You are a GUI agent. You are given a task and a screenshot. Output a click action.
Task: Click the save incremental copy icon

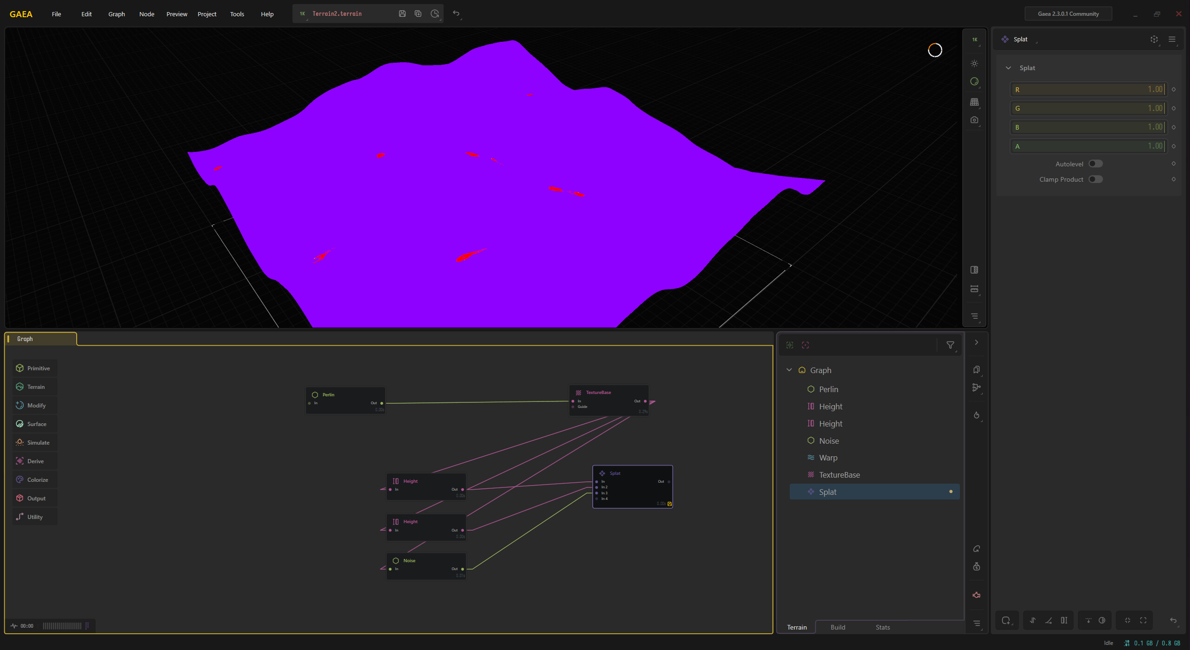click(x=418, y=14)
